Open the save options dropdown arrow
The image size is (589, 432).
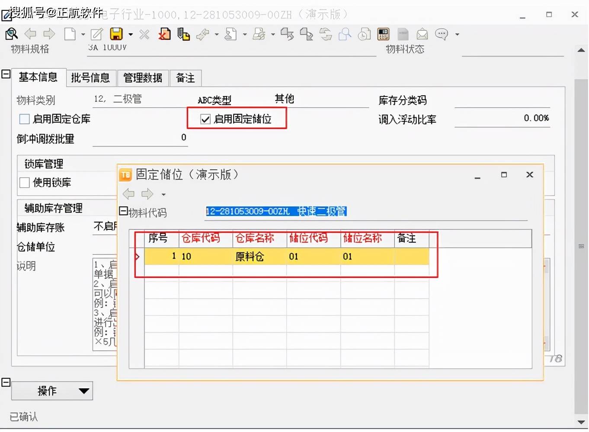coord(130,34)
